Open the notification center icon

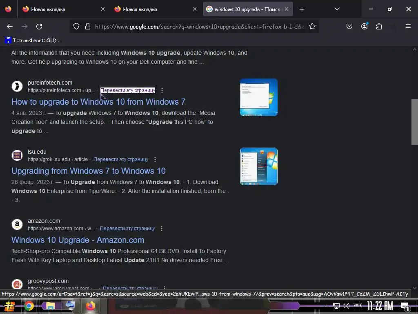[x=405, y=306]
